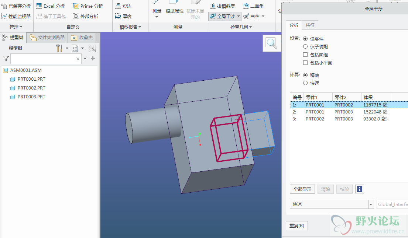The image size is (408, 238).
Task: Open Performance Monitor (性能监视器)
Action: [x=16, y=16]
